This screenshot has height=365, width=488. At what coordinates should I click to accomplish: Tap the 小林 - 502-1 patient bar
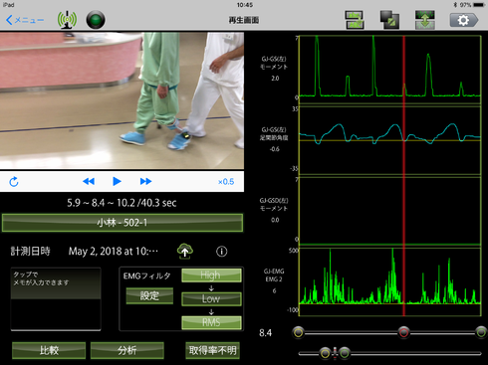click(x=122, y=223)
